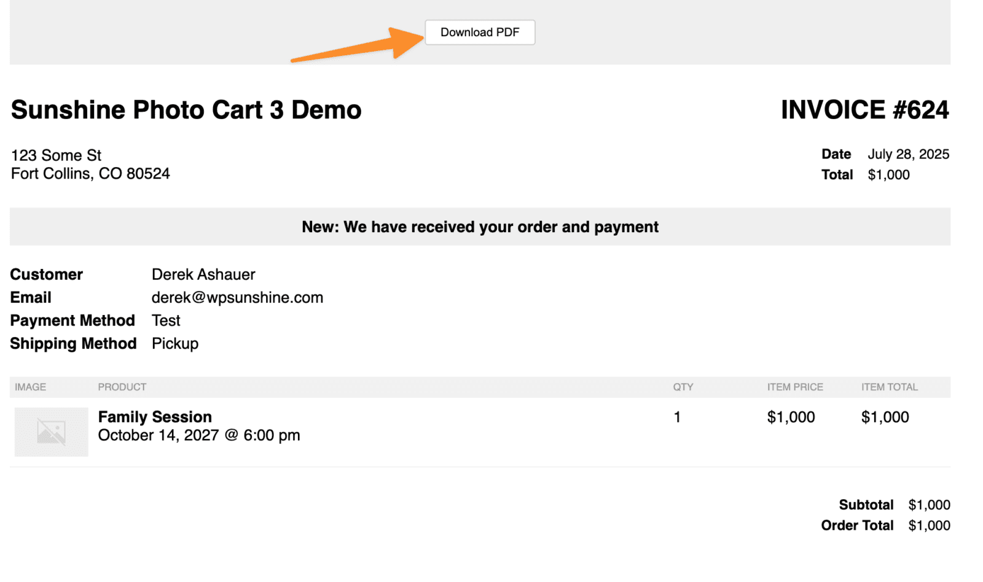Click the PRODUCT column header

[x=122, y=387]
